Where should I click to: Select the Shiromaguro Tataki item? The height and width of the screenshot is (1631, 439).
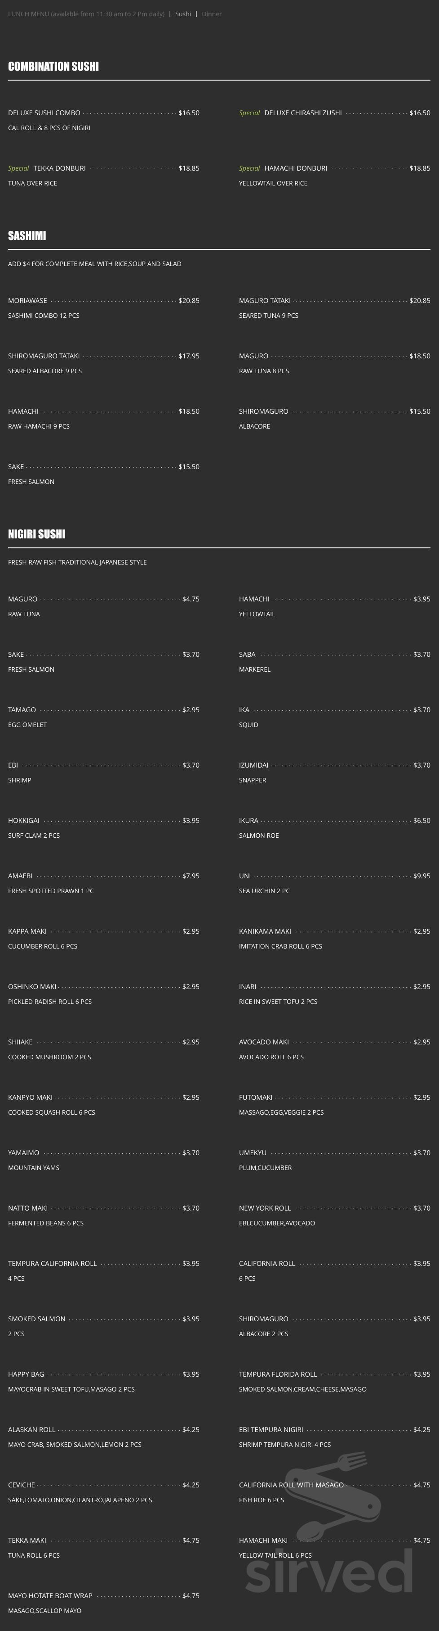(44, 356)
